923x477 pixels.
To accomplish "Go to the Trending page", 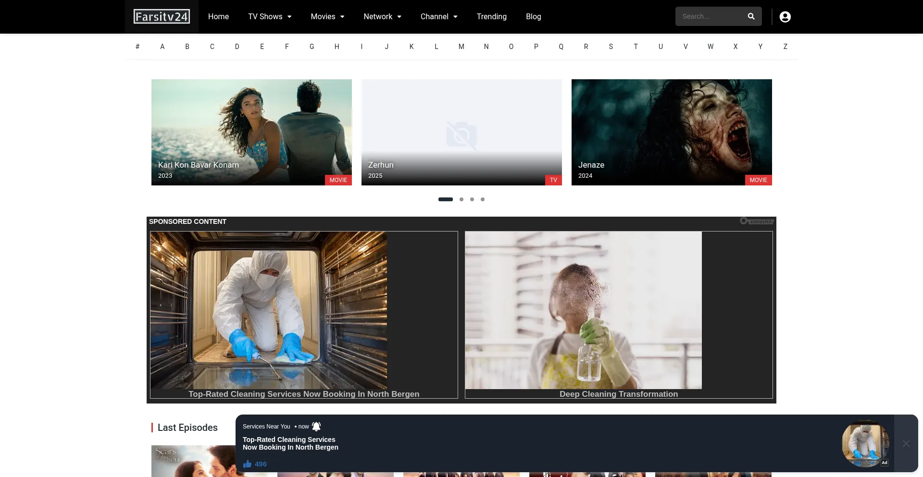I will click(491, 17).
